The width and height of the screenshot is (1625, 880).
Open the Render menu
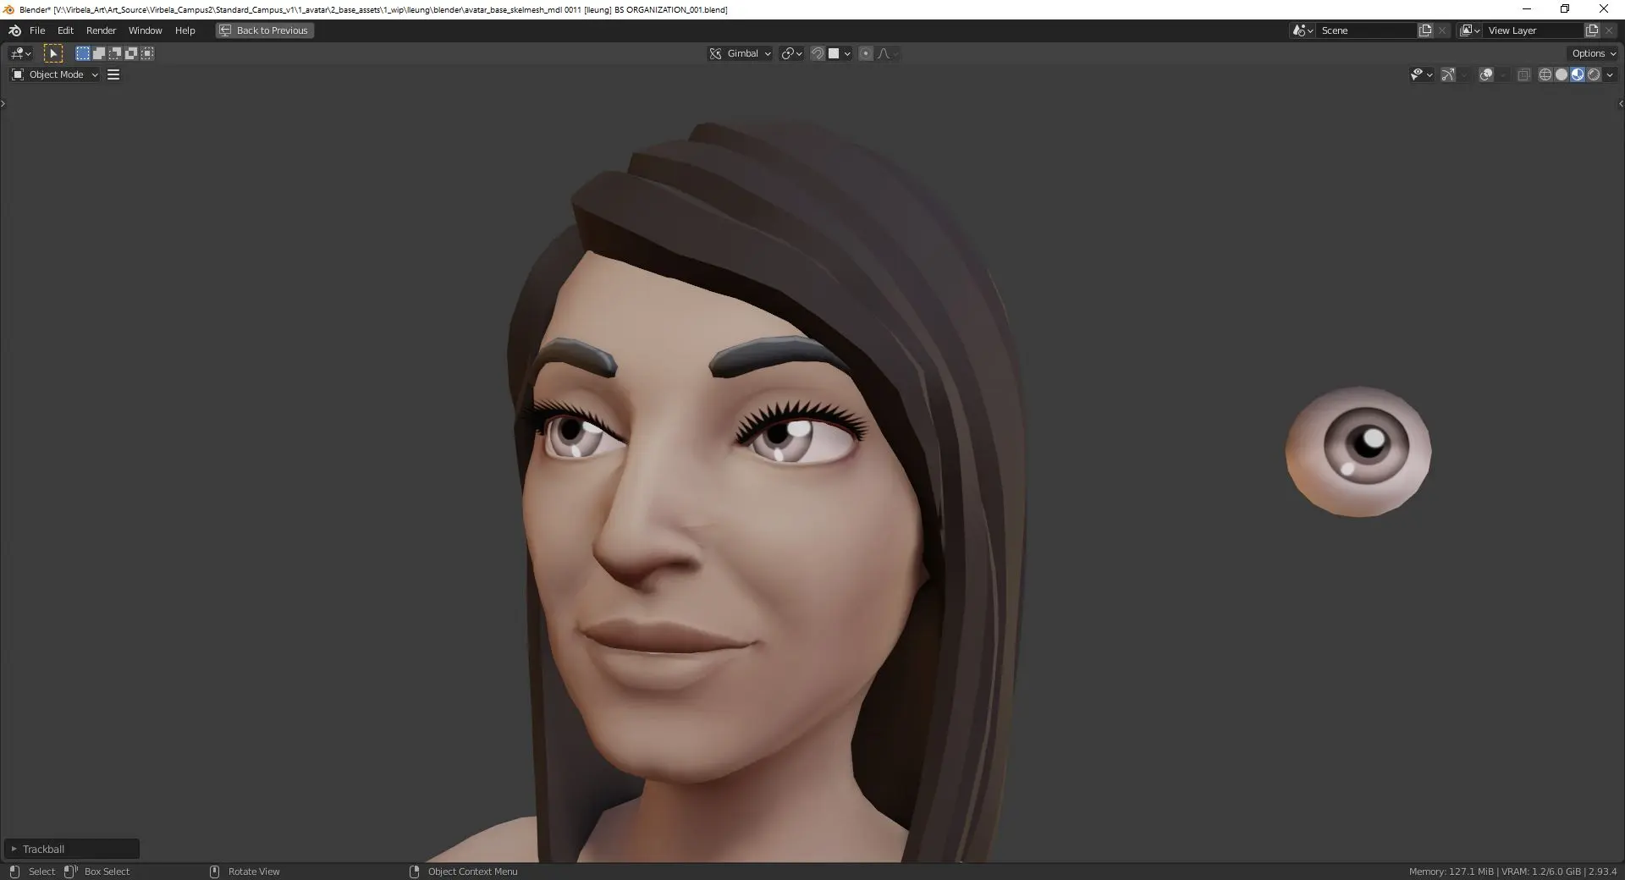click(x=101, y=30)
